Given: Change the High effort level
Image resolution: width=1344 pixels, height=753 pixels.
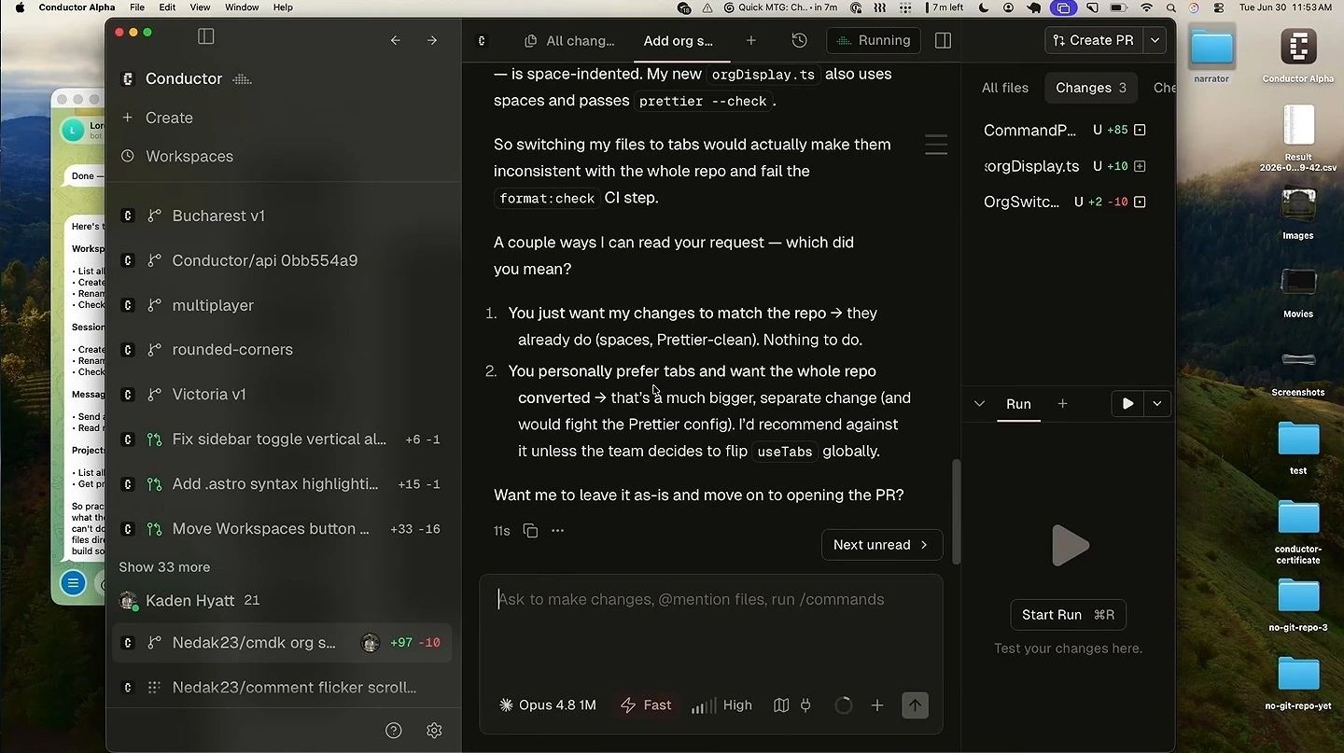Looking at the screenshot, I should (x=721, y=705).
